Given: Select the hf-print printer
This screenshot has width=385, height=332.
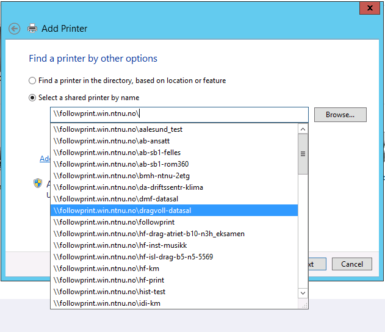Looking at the screenshot, I should (x=174, y=280).
